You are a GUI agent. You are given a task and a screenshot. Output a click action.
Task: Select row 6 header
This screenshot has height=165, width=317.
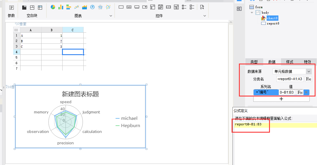tap(17, 63)
